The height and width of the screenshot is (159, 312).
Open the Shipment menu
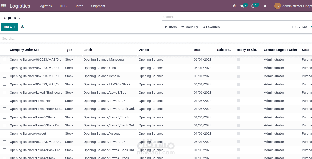tap(98, 6)
